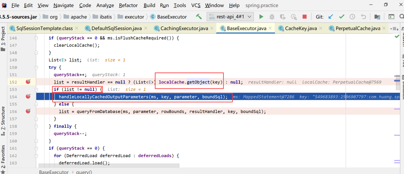
Task: Toggle breakpoint on line 156
Action: point(28,111)
